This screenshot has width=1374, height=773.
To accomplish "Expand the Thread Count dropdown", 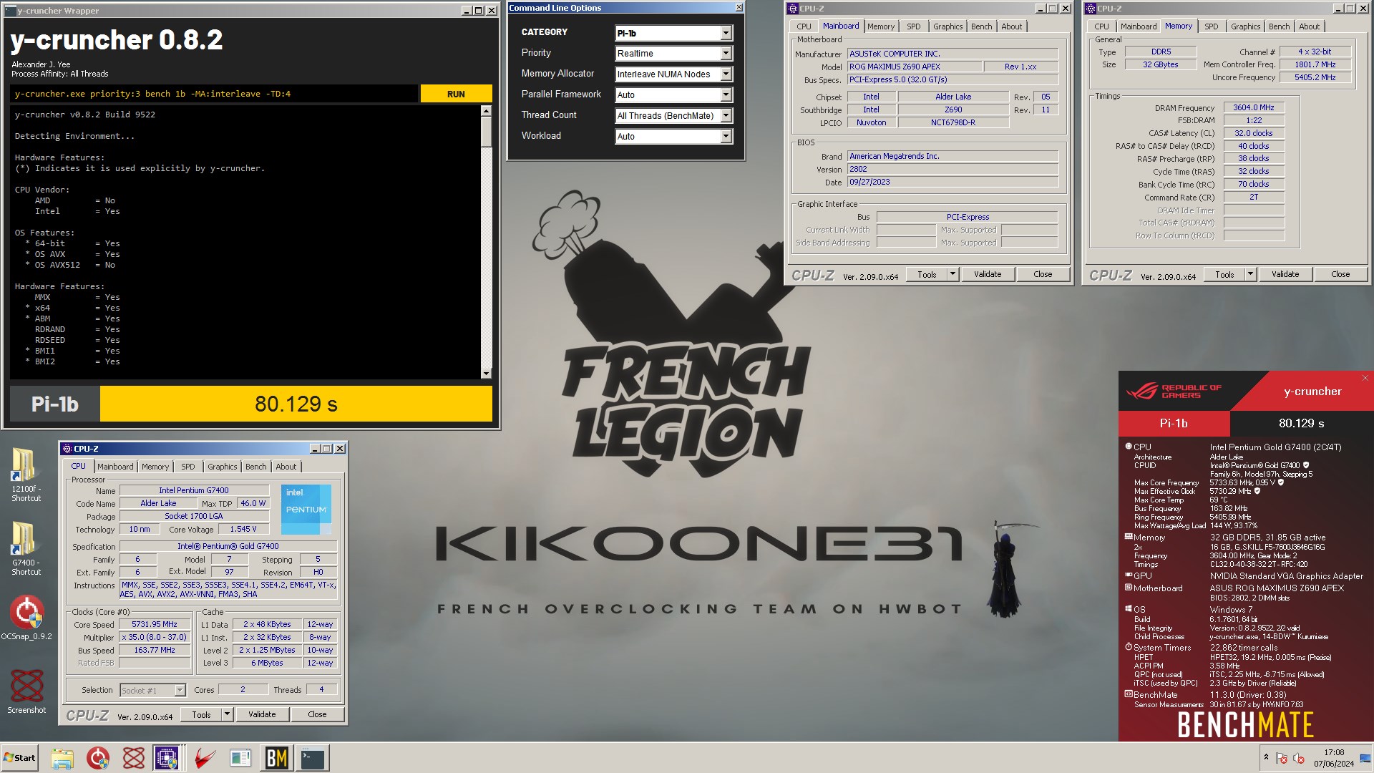I will click(x=726, y=116).
